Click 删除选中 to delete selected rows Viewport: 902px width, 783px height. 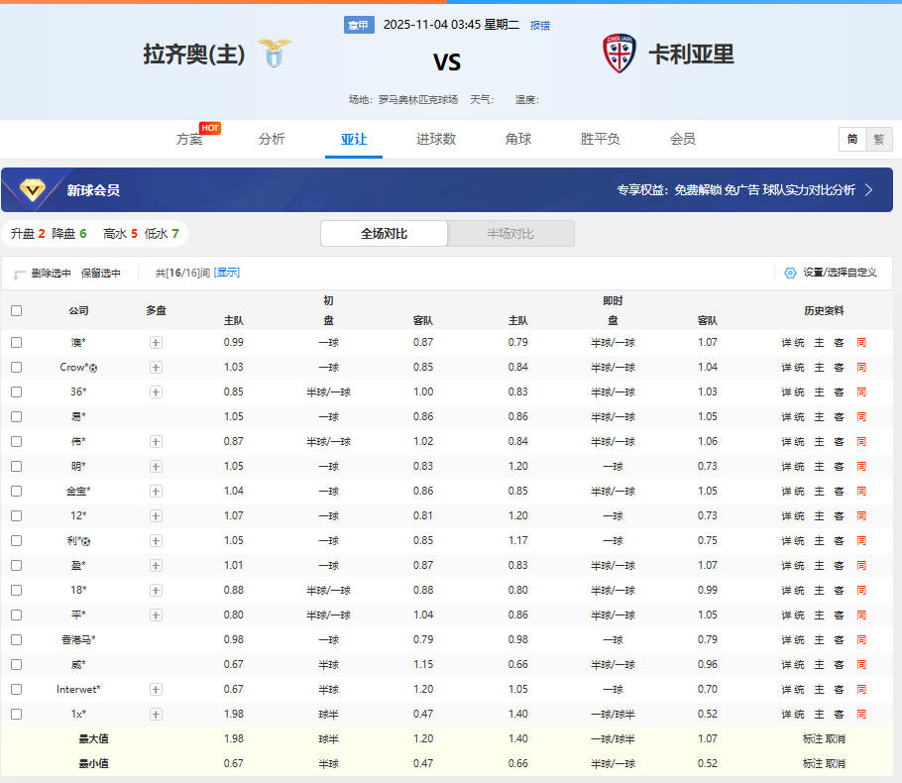pos(50,273)
